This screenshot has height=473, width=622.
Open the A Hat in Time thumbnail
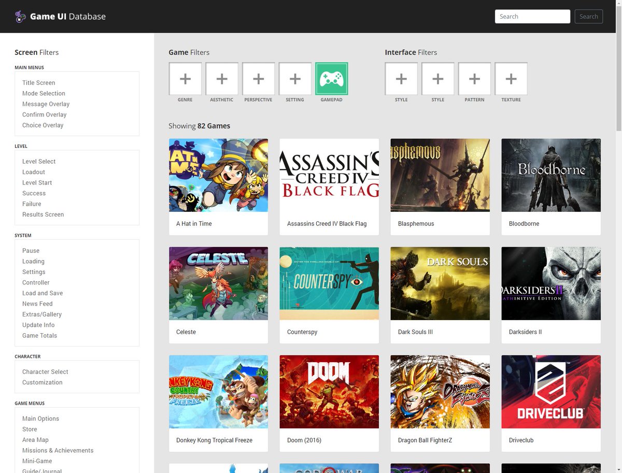coord(219,175)
